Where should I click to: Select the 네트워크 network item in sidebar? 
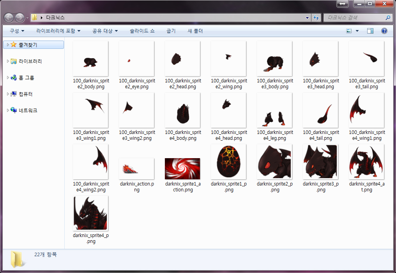pos(28,111)
